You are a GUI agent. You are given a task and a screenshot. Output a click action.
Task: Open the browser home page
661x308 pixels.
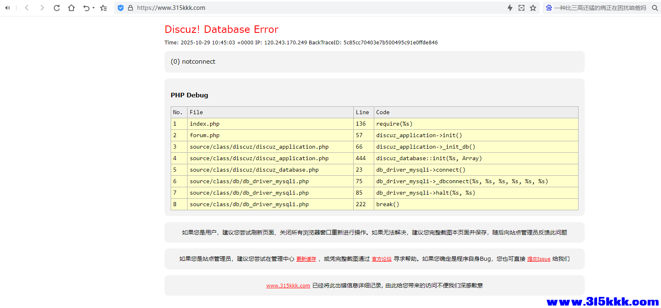[71, 8]
